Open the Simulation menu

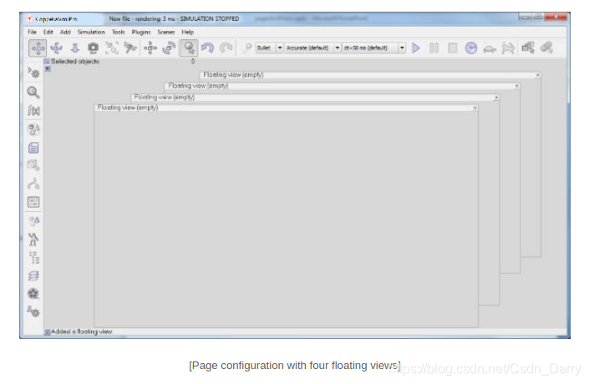click(x=91, y=32)
